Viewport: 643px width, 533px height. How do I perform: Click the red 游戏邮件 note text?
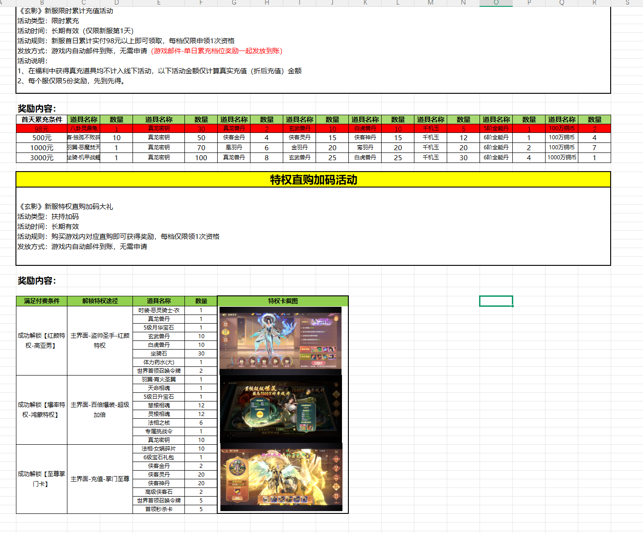click(217, 51)
